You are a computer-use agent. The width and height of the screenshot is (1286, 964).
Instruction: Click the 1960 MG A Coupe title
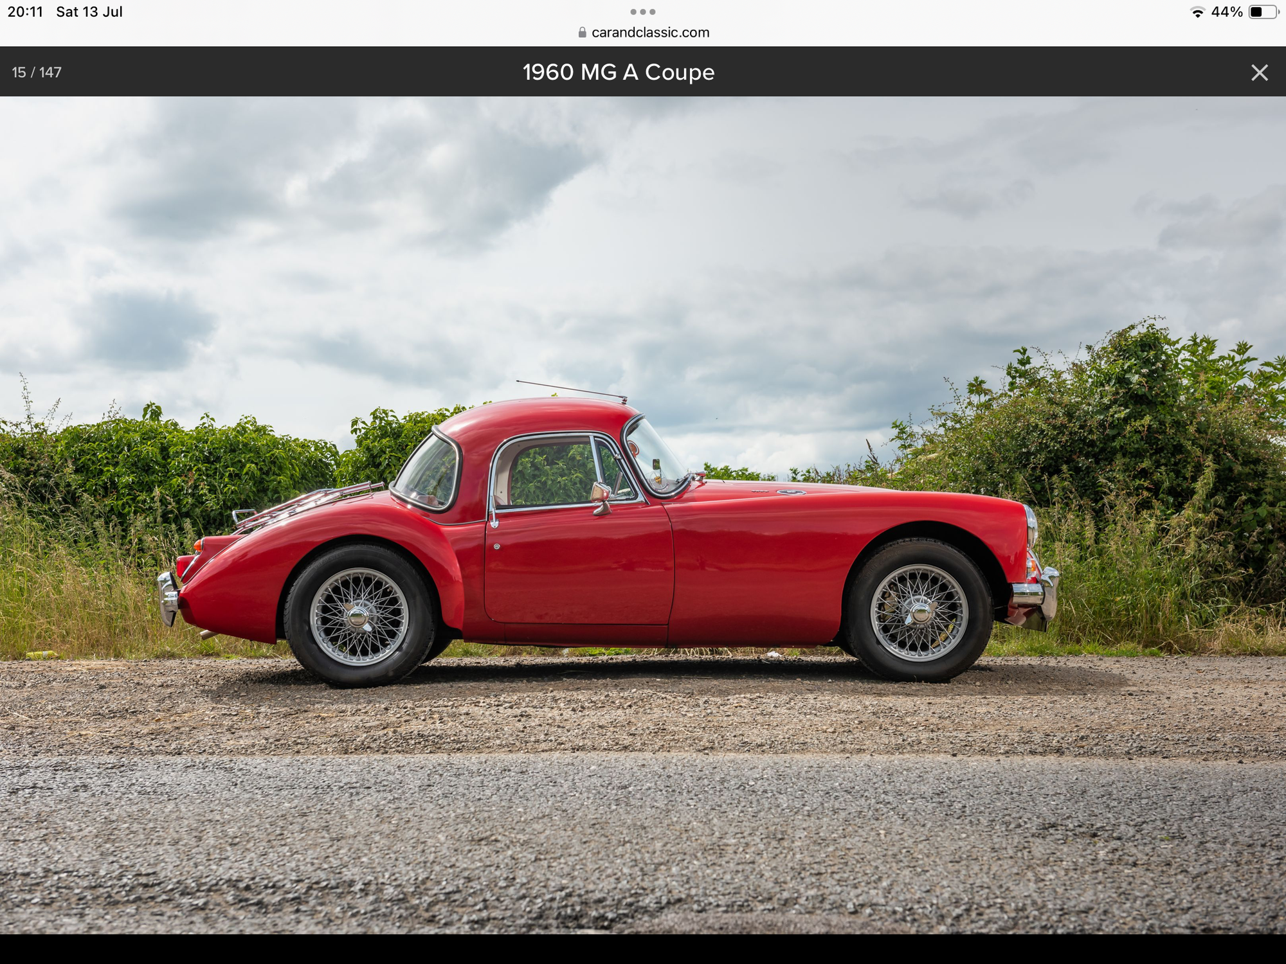[x=619, y=72]
